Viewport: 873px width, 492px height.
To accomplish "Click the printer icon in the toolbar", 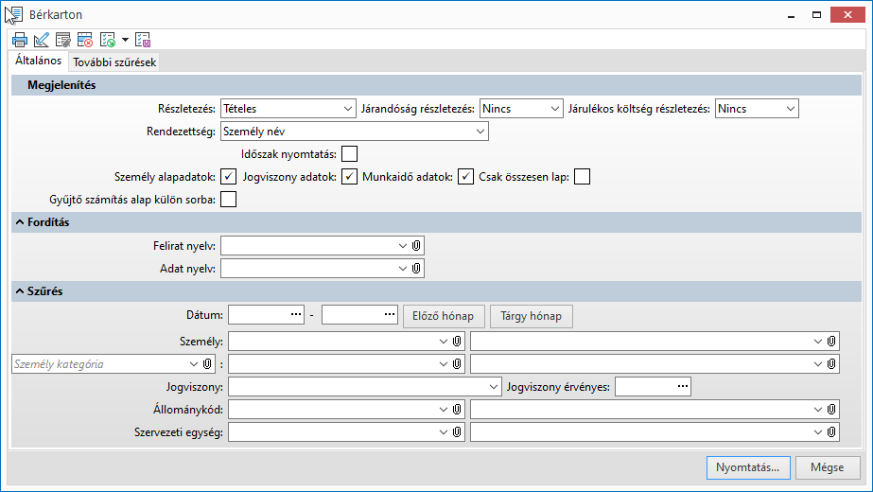I will pyautogui.click(x=19, y=40).
